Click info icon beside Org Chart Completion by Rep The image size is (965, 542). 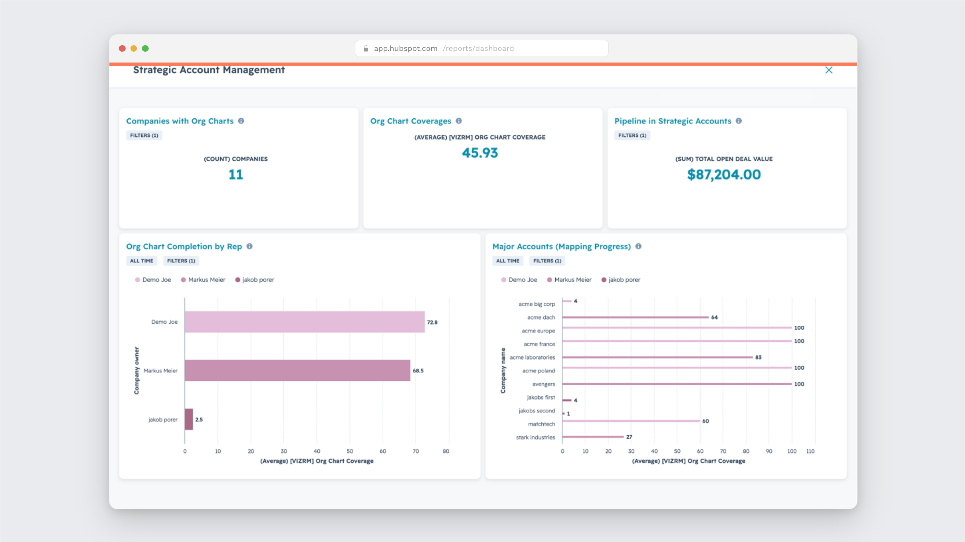click(249, 246)
